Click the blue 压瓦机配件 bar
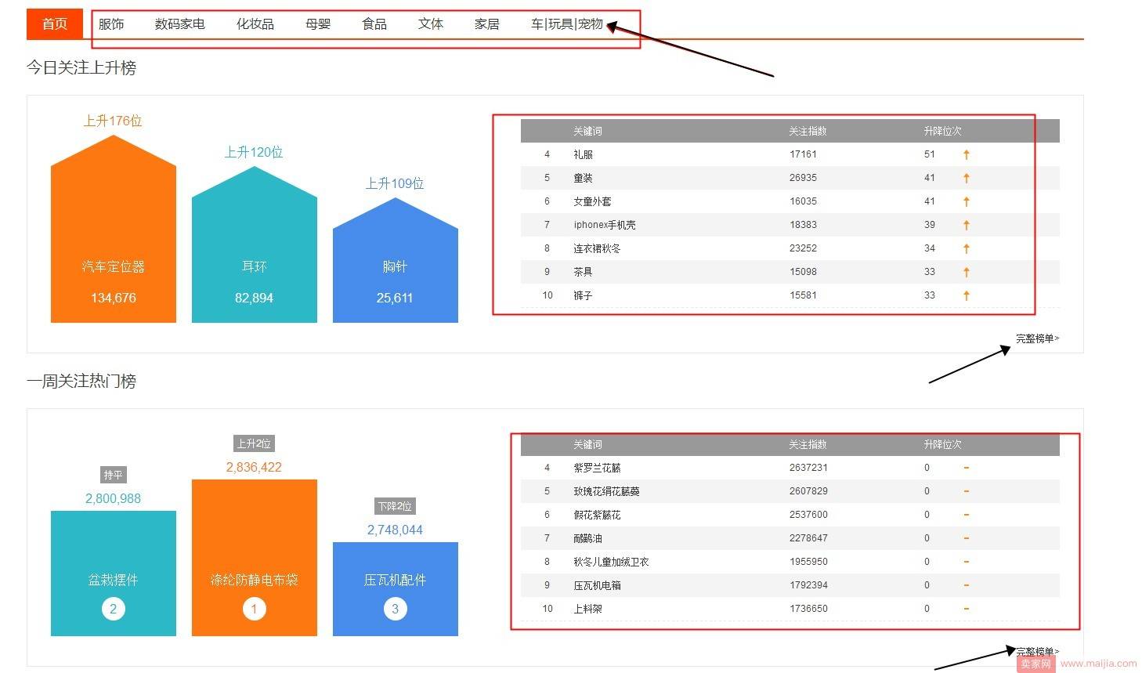The height and width of the screenshot is (673, 1142). tap(396, 589)
